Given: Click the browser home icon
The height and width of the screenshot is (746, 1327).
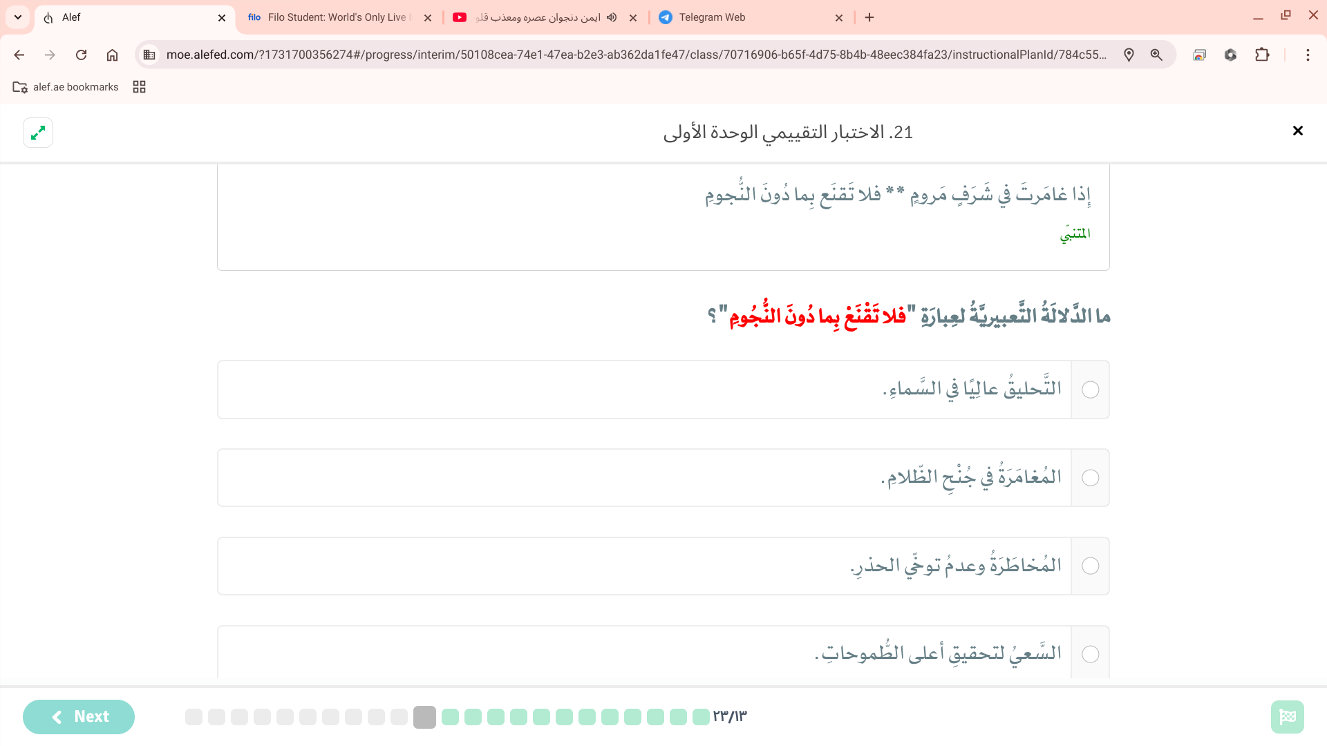Looking at the screenshot, I should (112, 55).
